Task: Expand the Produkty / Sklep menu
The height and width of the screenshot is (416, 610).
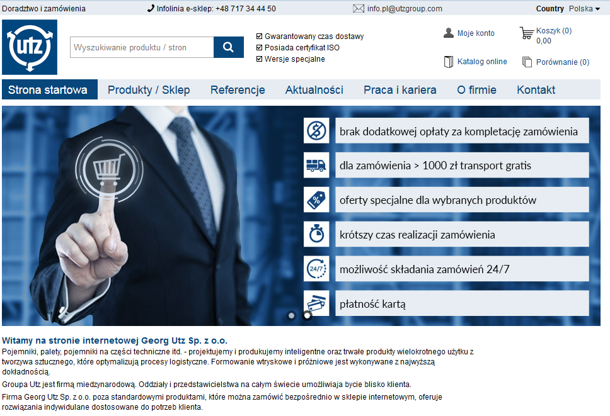Action: tap(149, 90)
